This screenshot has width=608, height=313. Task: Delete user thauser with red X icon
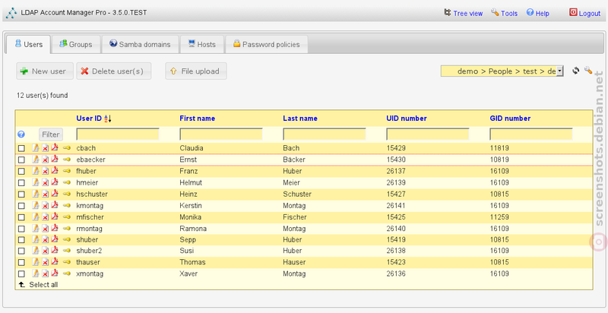(46, 262)
